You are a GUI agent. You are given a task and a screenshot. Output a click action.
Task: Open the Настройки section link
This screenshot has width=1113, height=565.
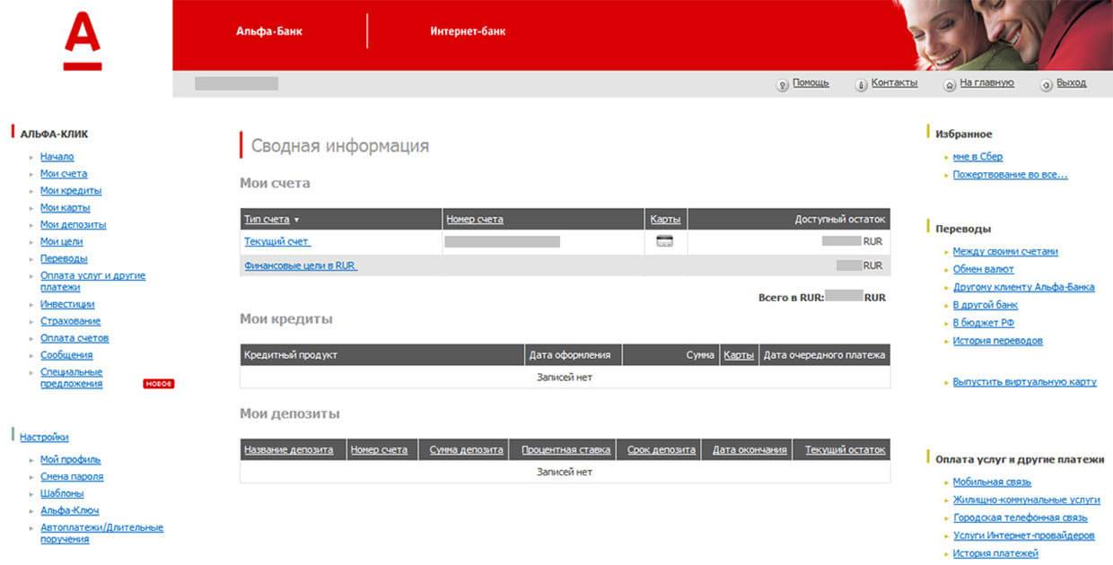[x=44, y=438]
